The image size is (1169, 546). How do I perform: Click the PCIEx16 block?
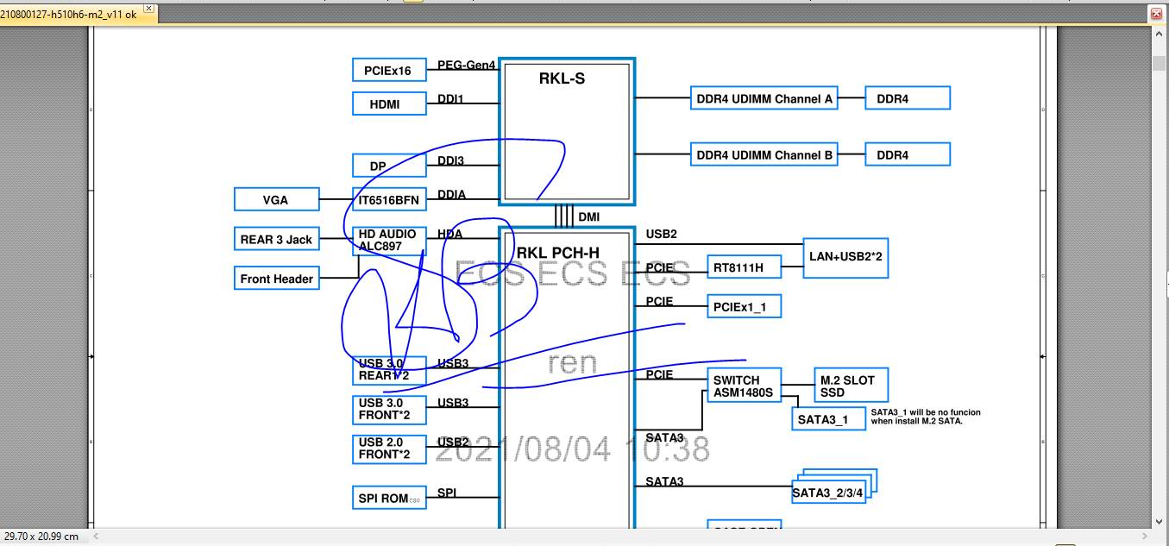click(x=389, y=71)
